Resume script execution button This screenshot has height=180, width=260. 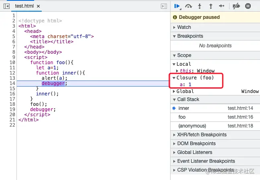click(177, 6)
